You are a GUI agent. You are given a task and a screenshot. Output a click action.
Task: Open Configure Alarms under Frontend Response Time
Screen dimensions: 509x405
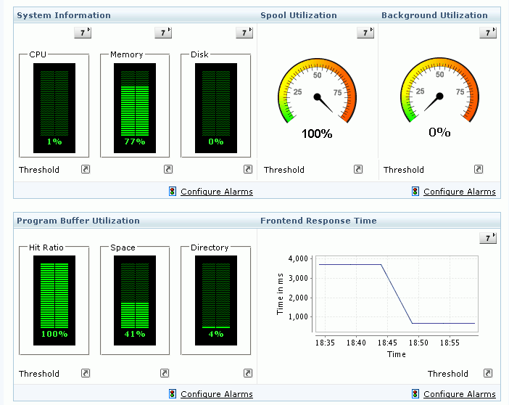[460, 394]
